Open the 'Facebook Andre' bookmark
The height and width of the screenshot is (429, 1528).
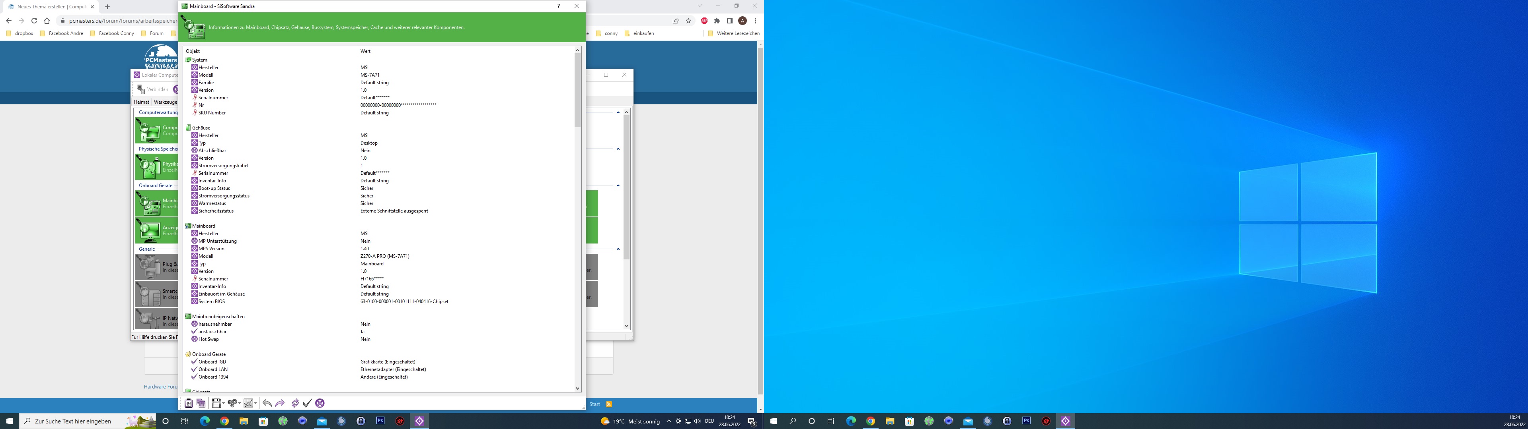61,33
